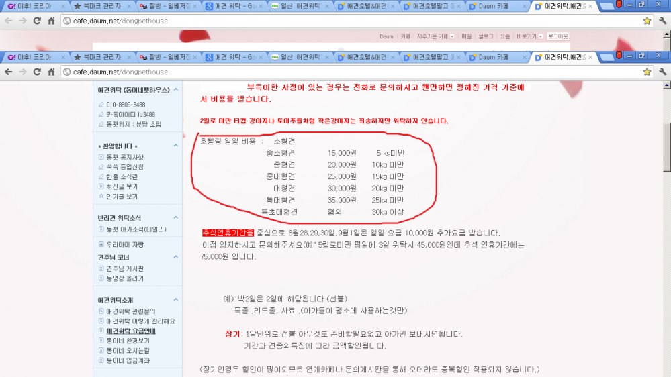The width and height of the screenshot is (671, 377).
Task: Open the '요즘' link in top navigation
Action: point(505,36)
